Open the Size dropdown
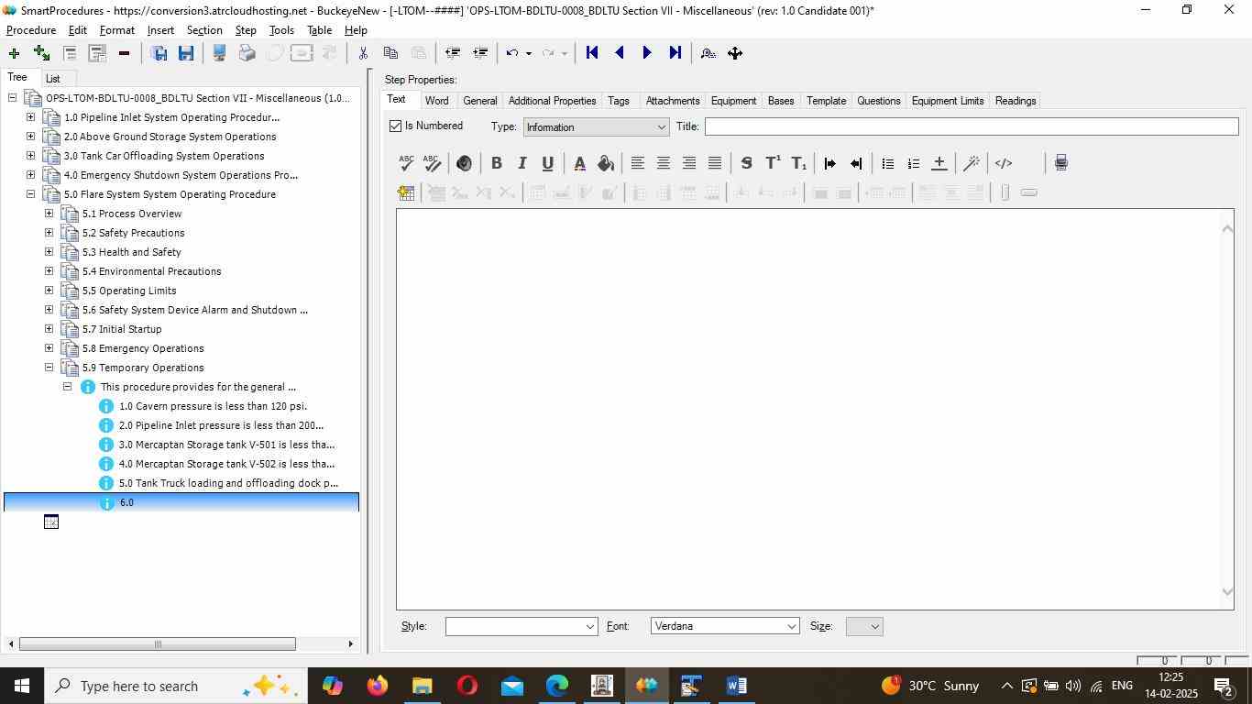The image size is (1252, 704). click(x=864, y=626)
